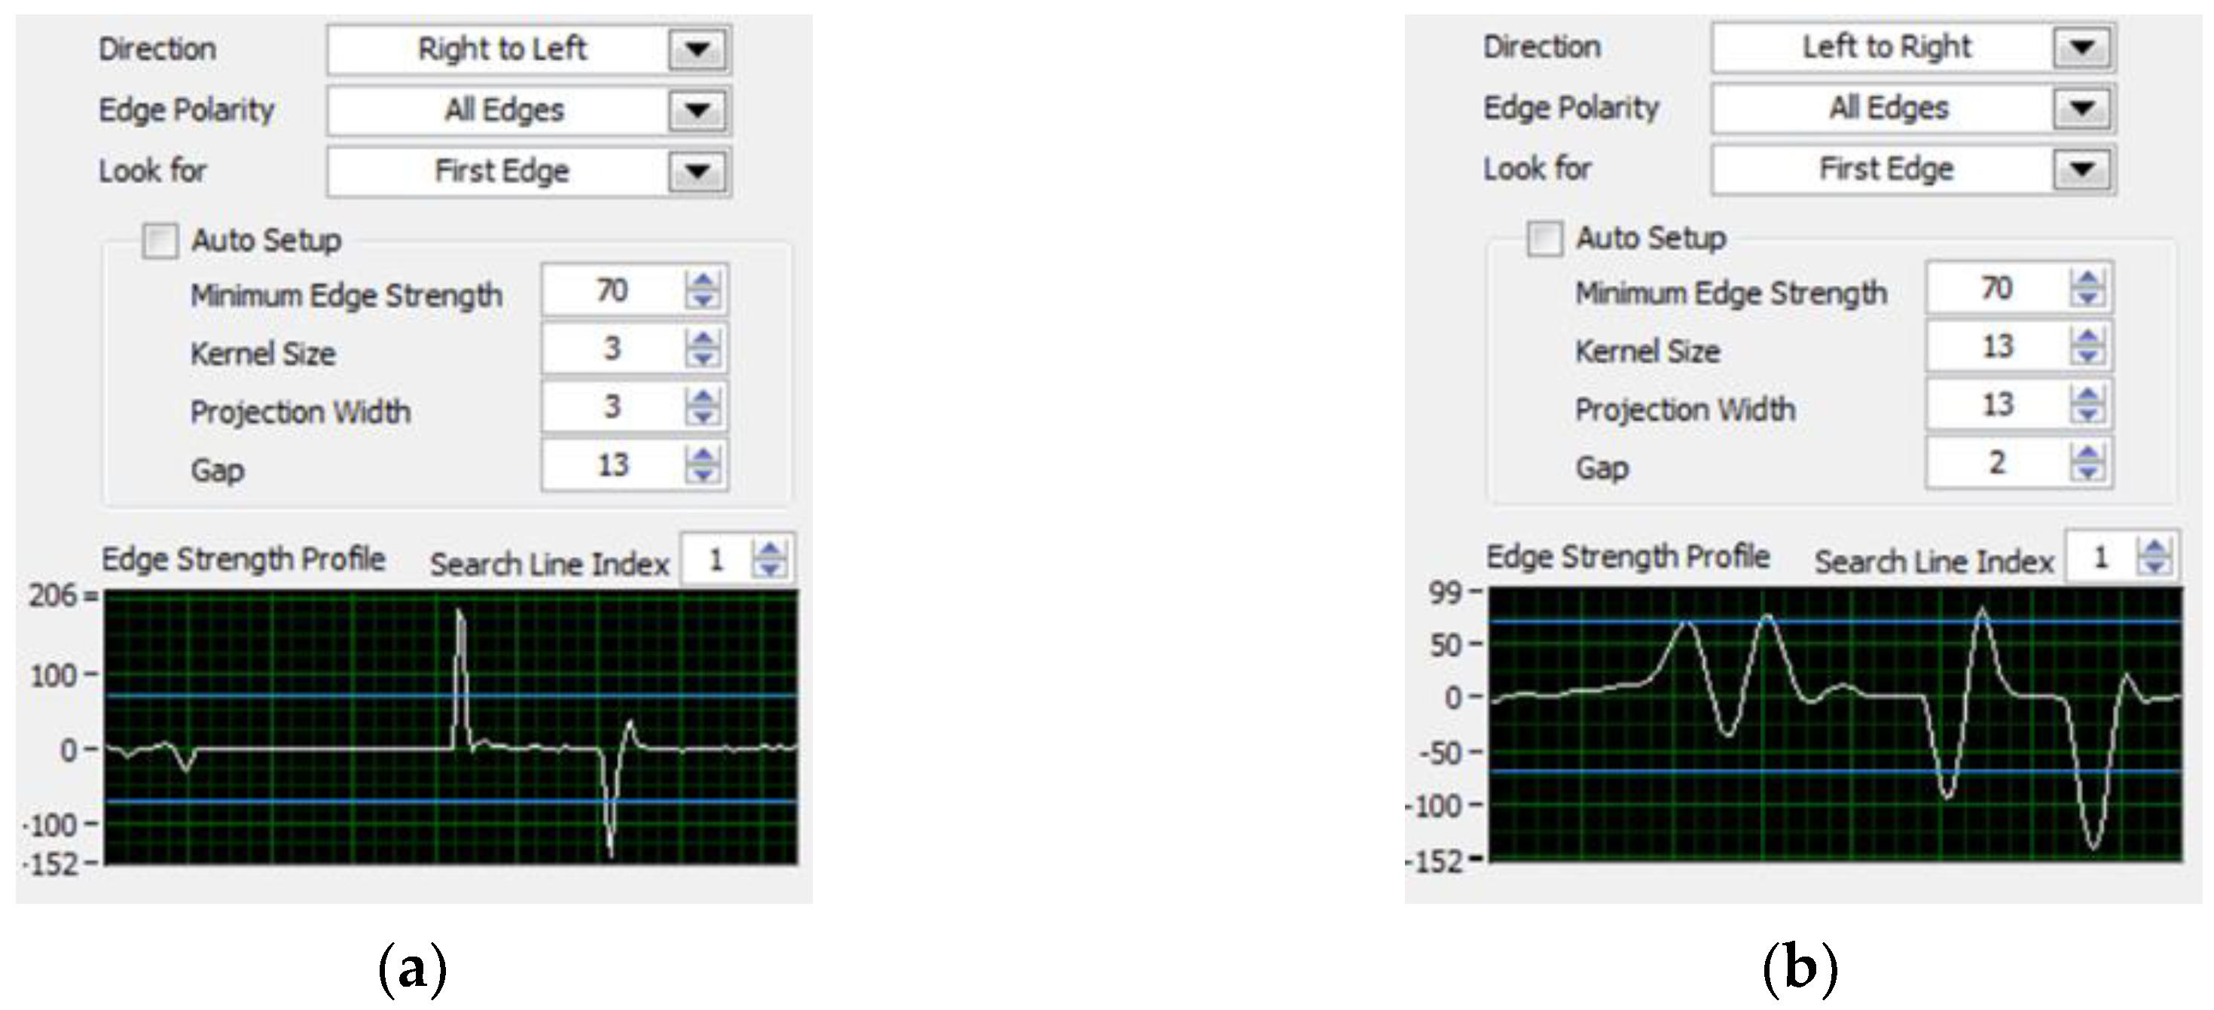
Task: Decrease Gap value 2 in panel (b)
Action: click(2087, 471)
